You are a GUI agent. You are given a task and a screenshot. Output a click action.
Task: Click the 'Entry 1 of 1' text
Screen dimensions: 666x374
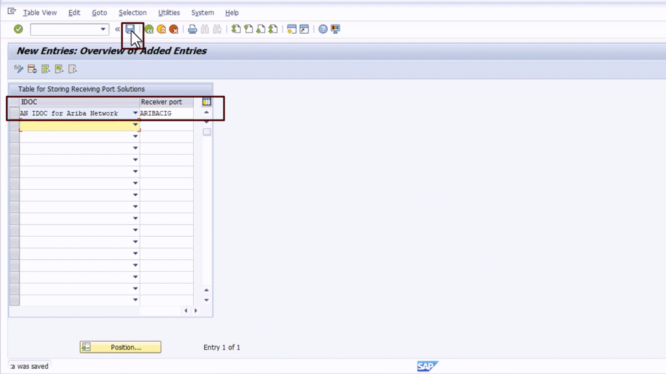[x=222, y=347]
